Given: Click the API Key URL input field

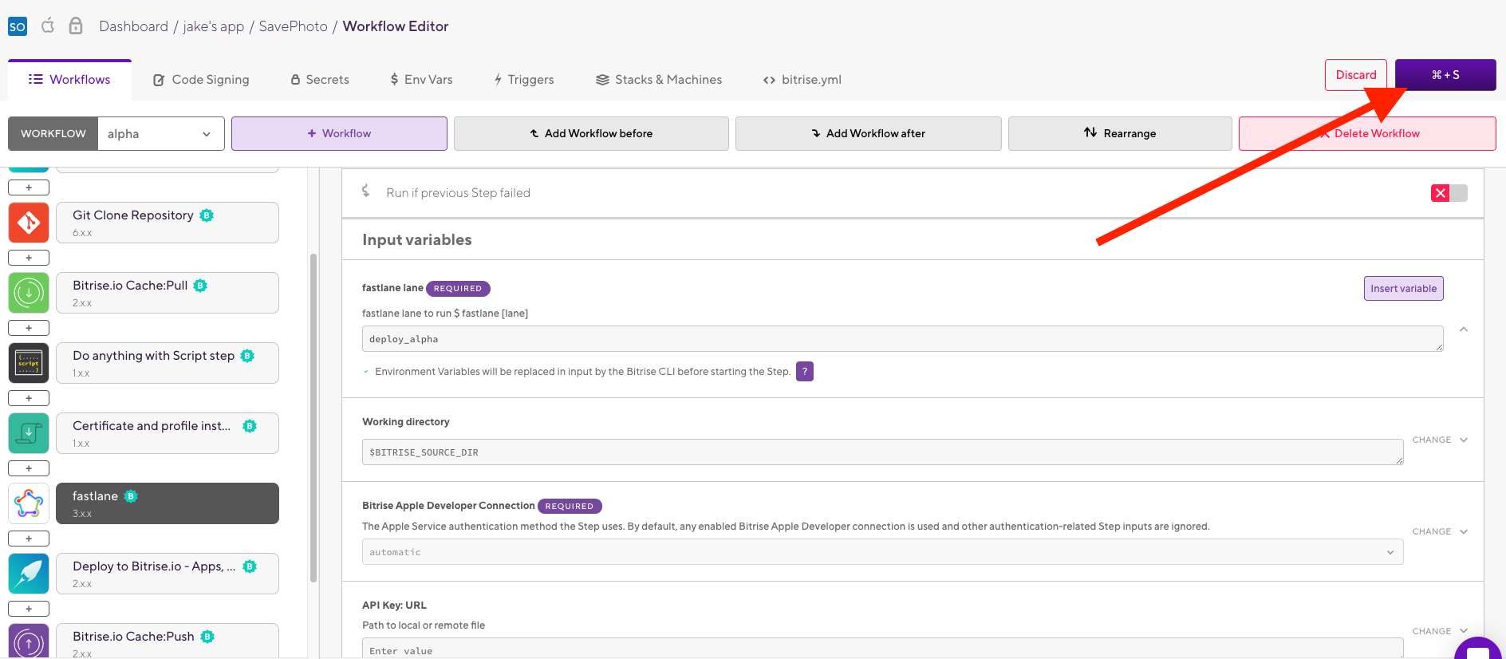Looking at the screenshot, I should coord(882,649).
